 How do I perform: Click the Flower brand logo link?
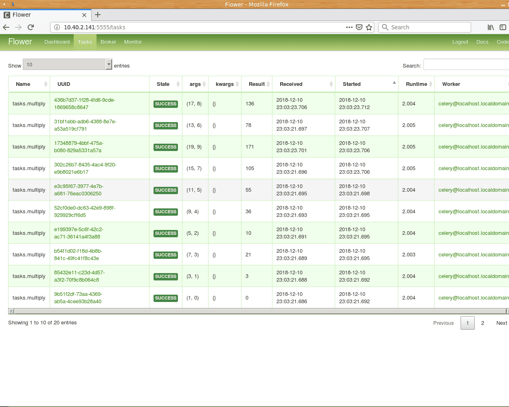(x=20, y=42)
